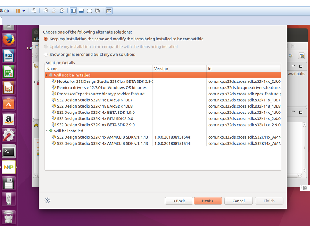Click the open perspective icon in background IDE

(290, 56)
